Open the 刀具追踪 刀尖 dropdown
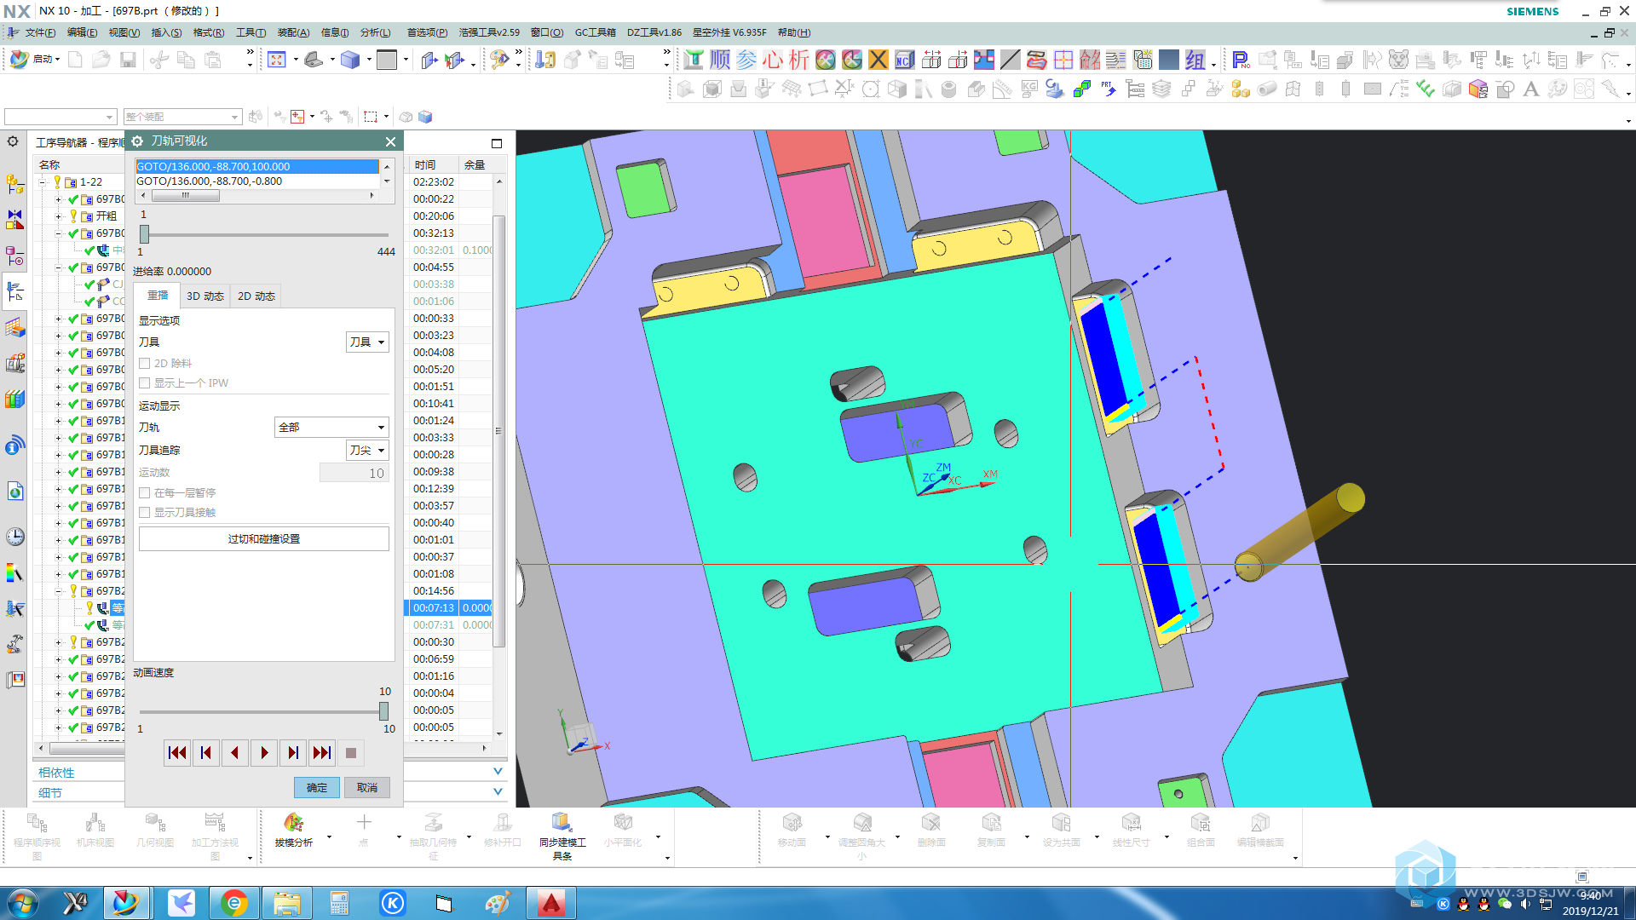Viewport: 1636px width, 920px height. 367,450
